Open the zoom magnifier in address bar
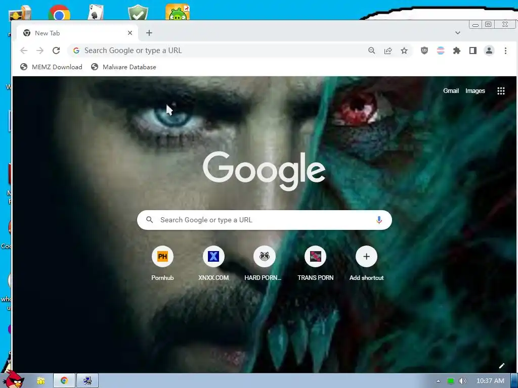The image size is (518, 388). pos(372,51)
